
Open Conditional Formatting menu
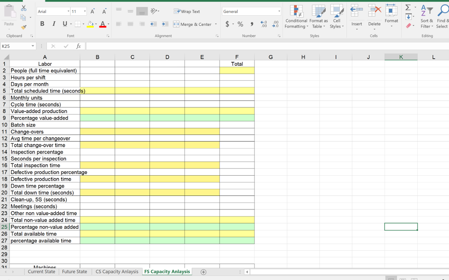click(296, 17)
